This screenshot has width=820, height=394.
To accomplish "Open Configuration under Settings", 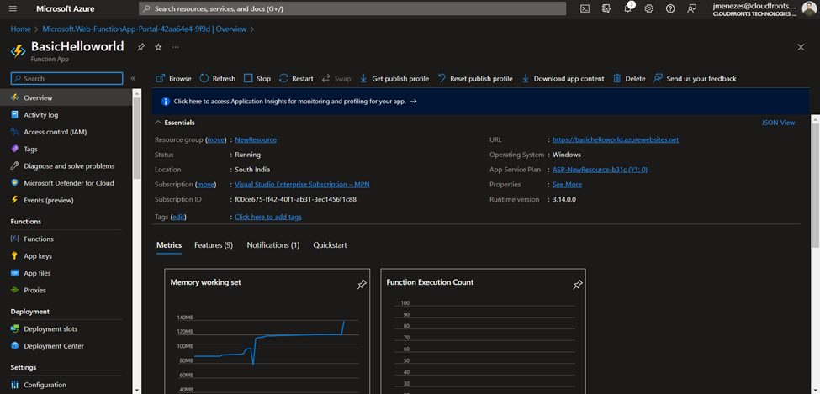I will (66, 385).
